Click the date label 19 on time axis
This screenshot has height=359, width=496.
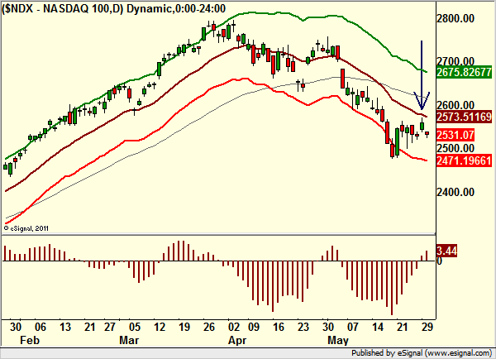coord(184,327)
